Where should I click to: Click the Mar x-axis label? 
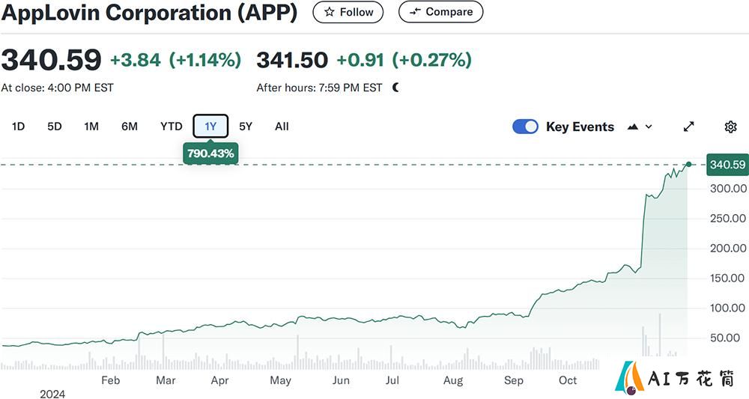166,380
